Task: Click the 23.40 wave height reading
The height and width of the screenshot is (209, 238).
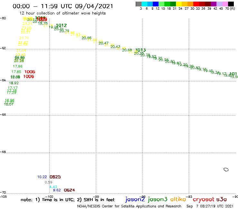Action: [21, 55]
